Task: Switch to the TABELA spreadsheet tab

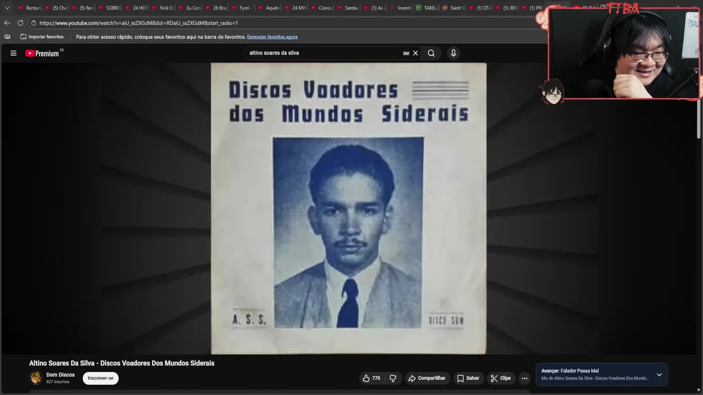Action: 428,8
